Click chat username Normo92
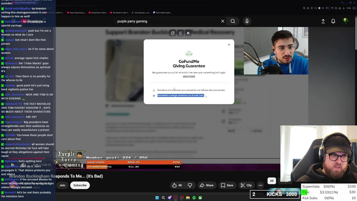 (x=10, y=193)
